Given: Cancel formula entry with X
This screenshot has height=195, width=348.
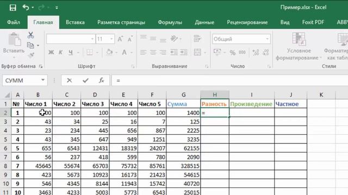Looking at the screenshot, I should 70,81.
